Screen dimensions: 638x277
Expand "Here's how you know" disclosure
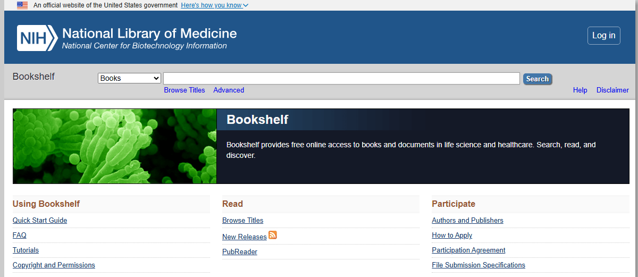pyautogui.click(x=214, y=5)
